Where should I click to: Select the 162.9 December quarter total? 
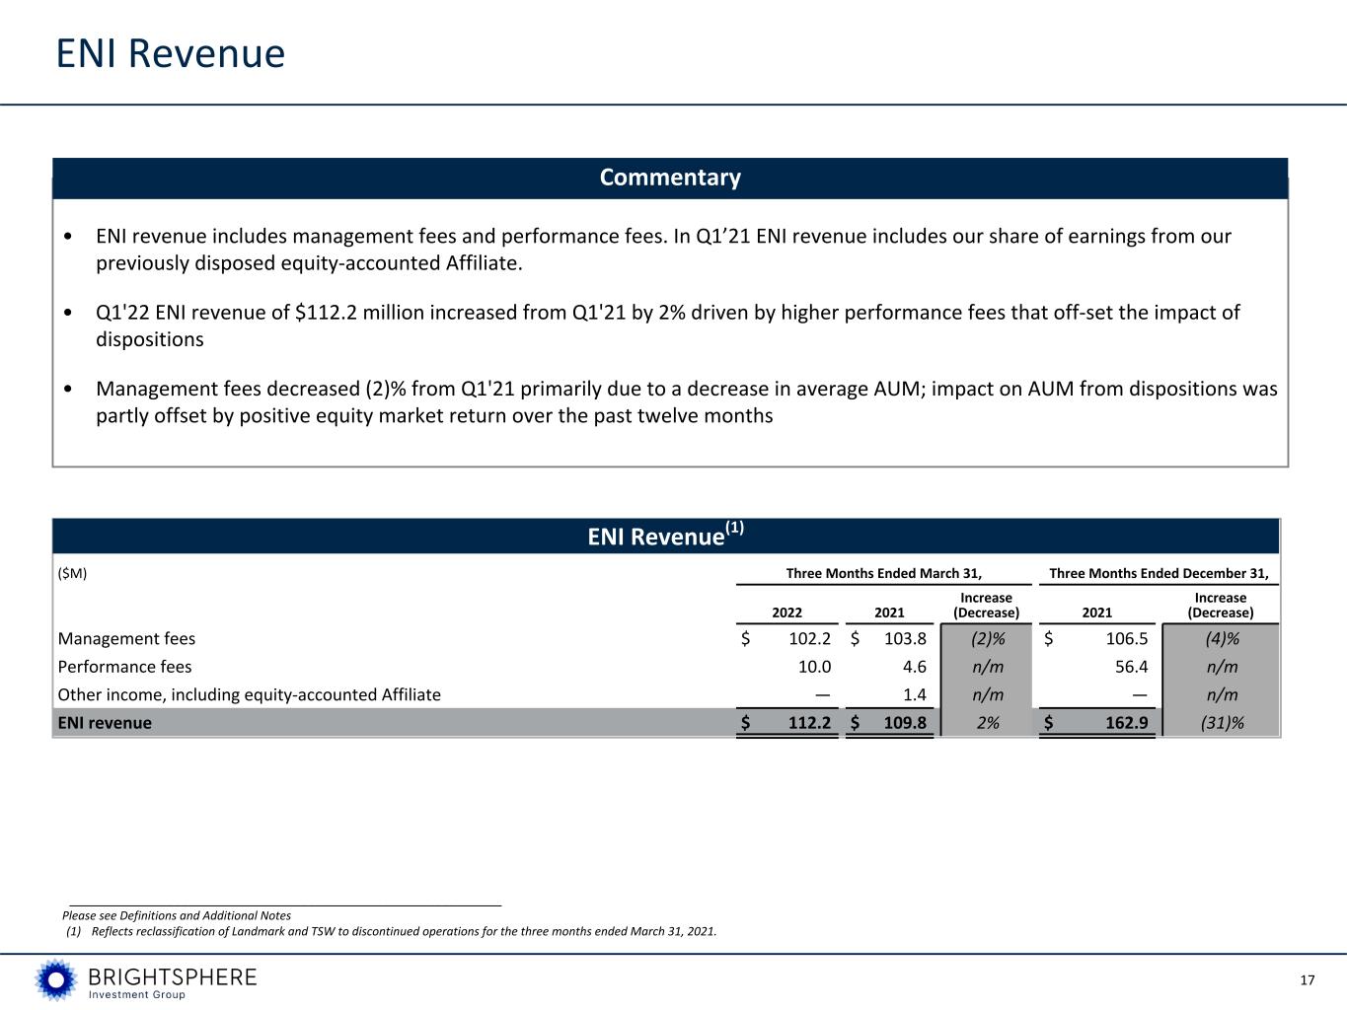(1126, 723)
